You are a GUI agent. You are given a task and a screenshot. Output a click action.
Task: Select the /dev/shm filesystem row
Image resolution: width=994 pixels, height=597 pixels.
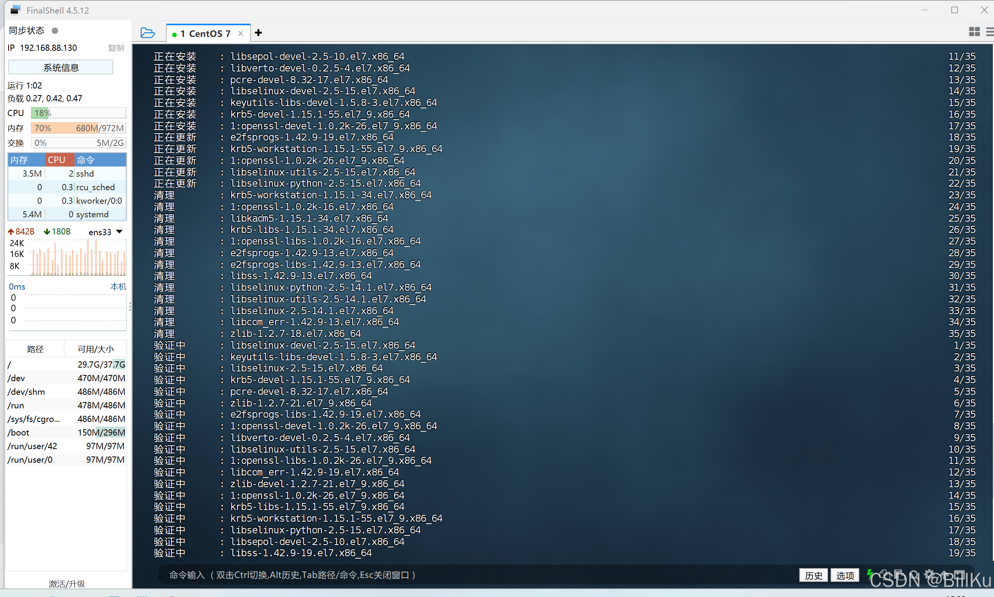click(66, 392)
